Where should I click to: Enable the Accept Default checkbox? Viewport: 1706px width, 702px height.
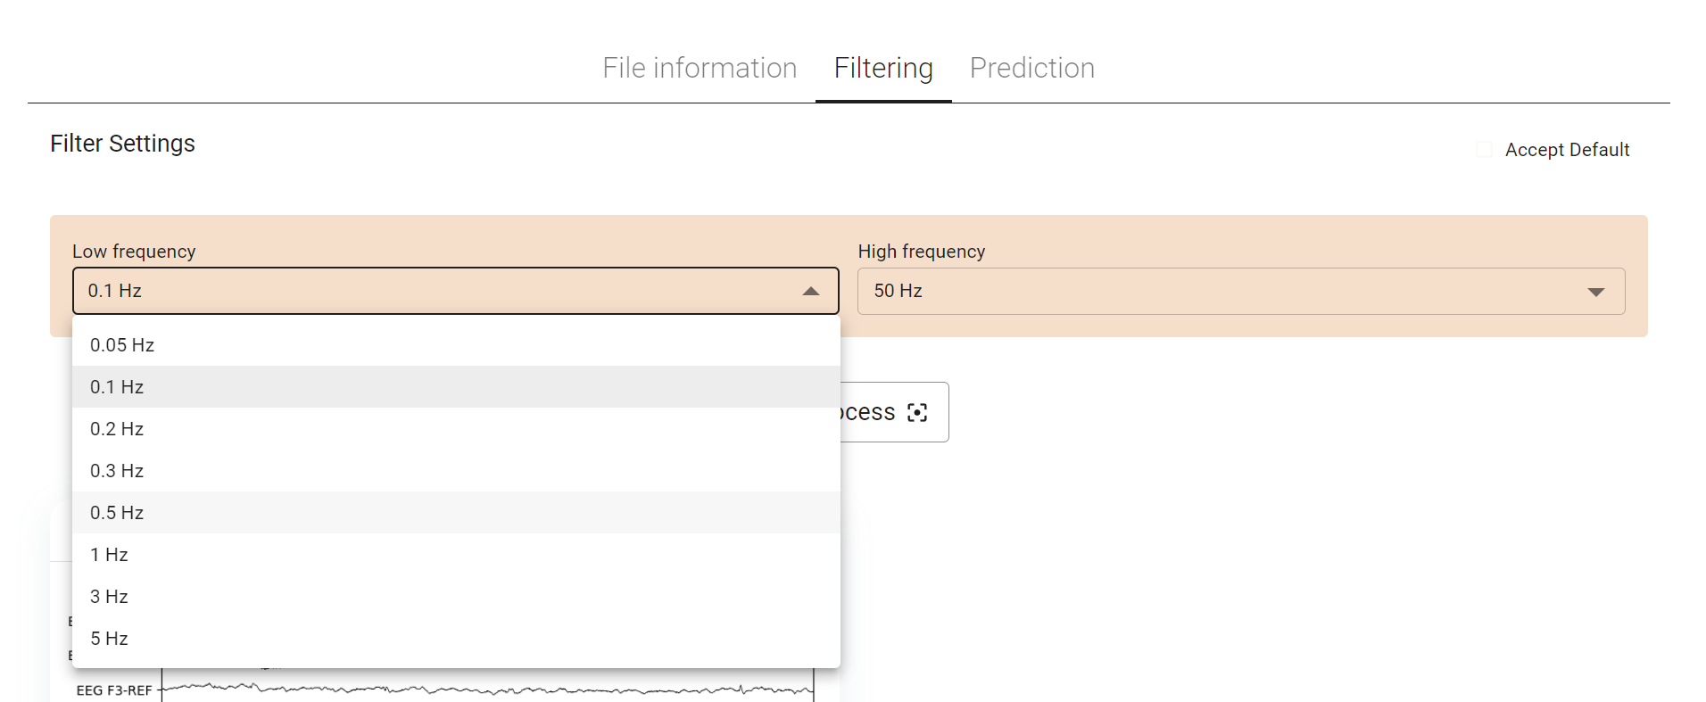[1485, 149]
